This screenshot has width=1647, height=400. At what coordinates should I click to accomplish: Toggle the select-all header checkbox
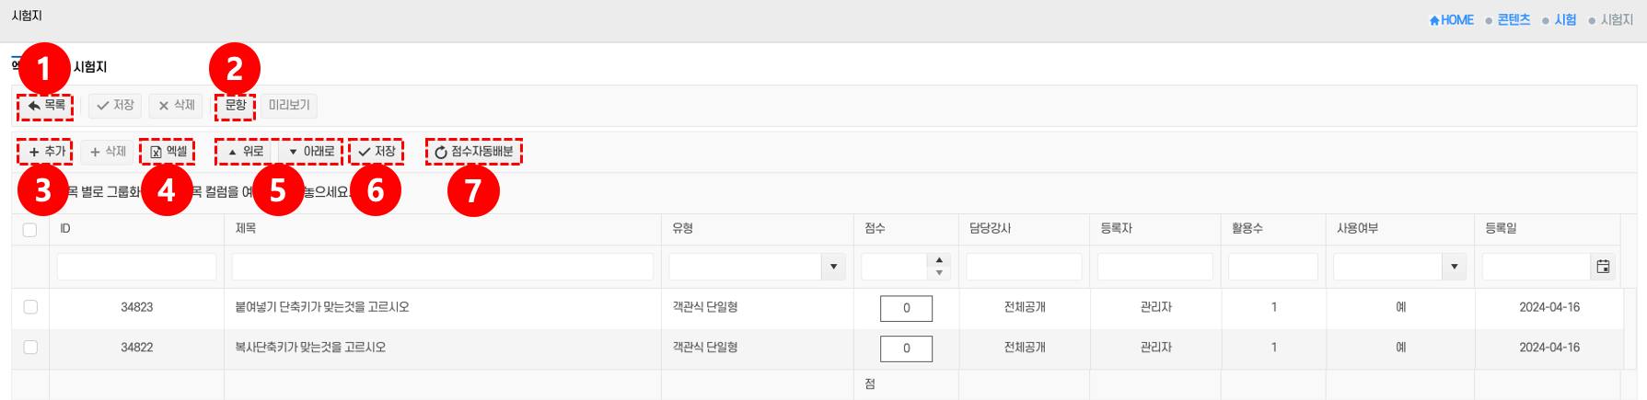pos(30,230)
